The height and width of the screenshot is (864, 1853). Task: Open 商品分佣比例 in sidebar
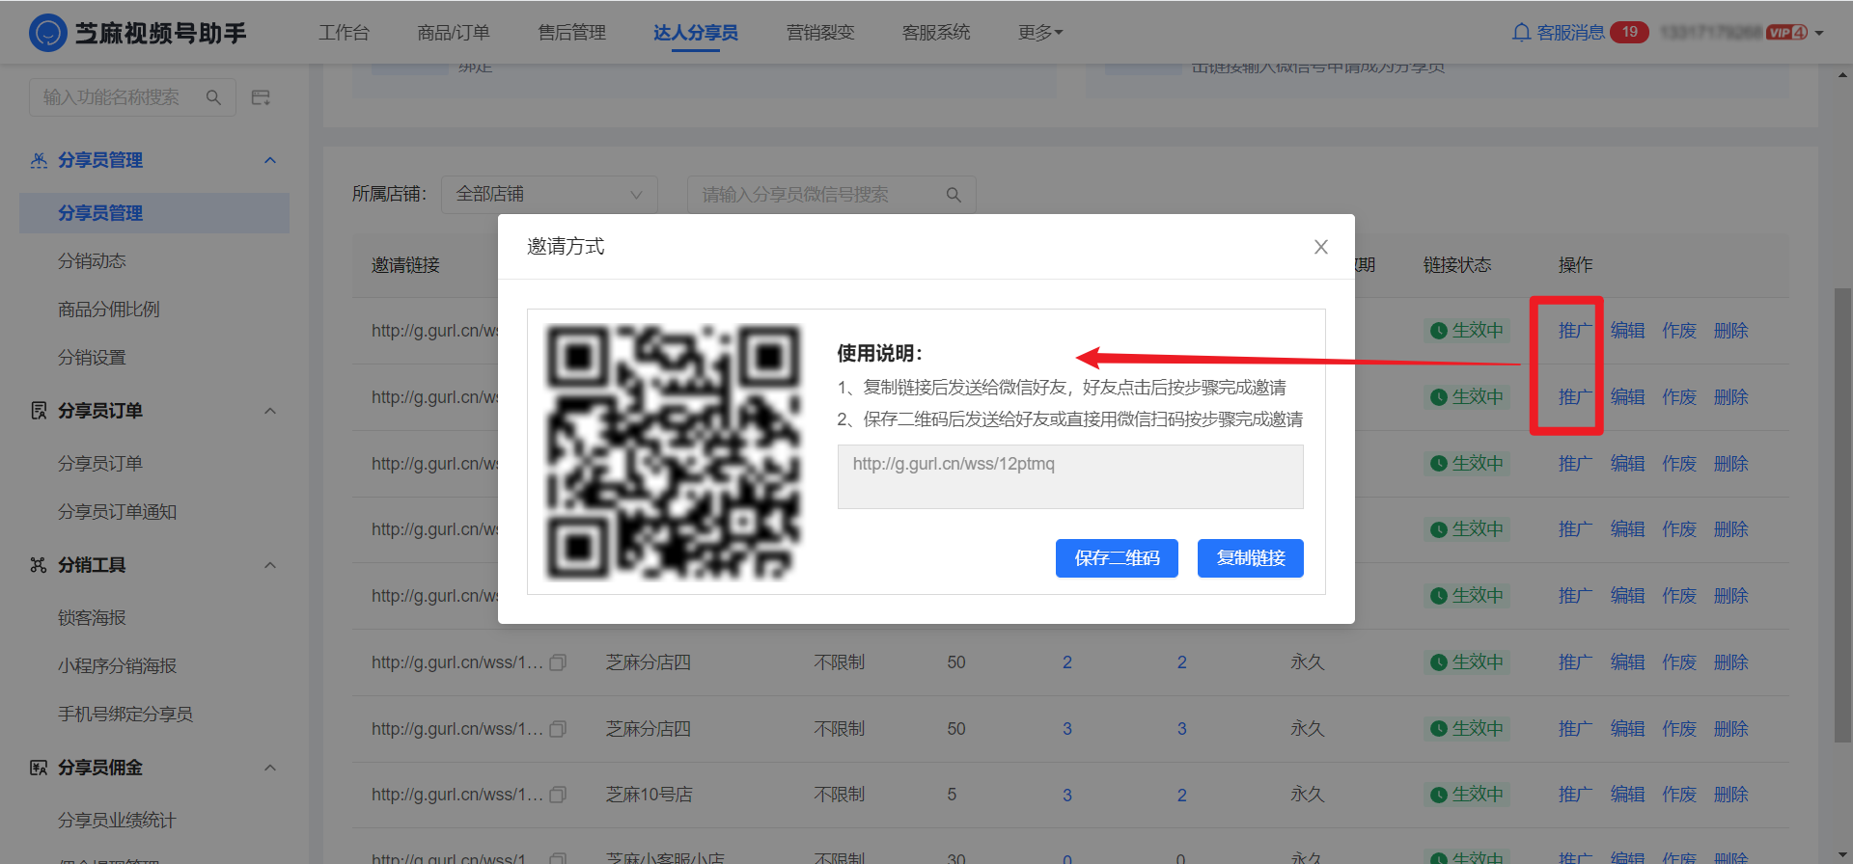tap(109, 310)
